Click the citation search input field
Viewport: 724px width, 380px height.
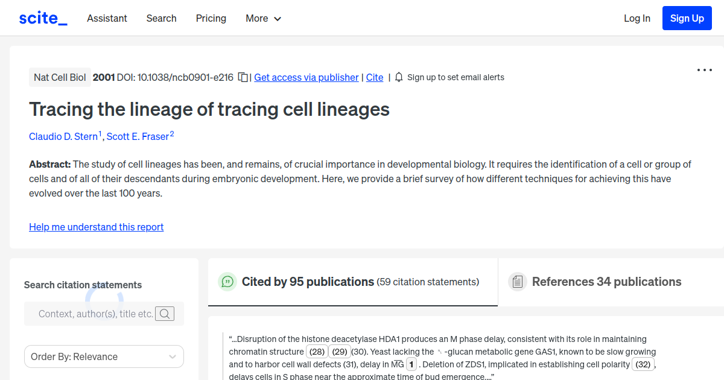(x=97, y=313)
